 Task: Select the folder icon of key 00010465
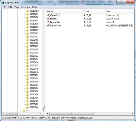pyautogui.click(x=27, y=14)
